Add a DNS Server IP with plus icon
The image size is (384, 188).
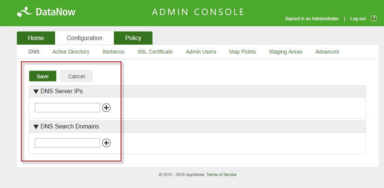pyautogui.click(x=106, y=108)
